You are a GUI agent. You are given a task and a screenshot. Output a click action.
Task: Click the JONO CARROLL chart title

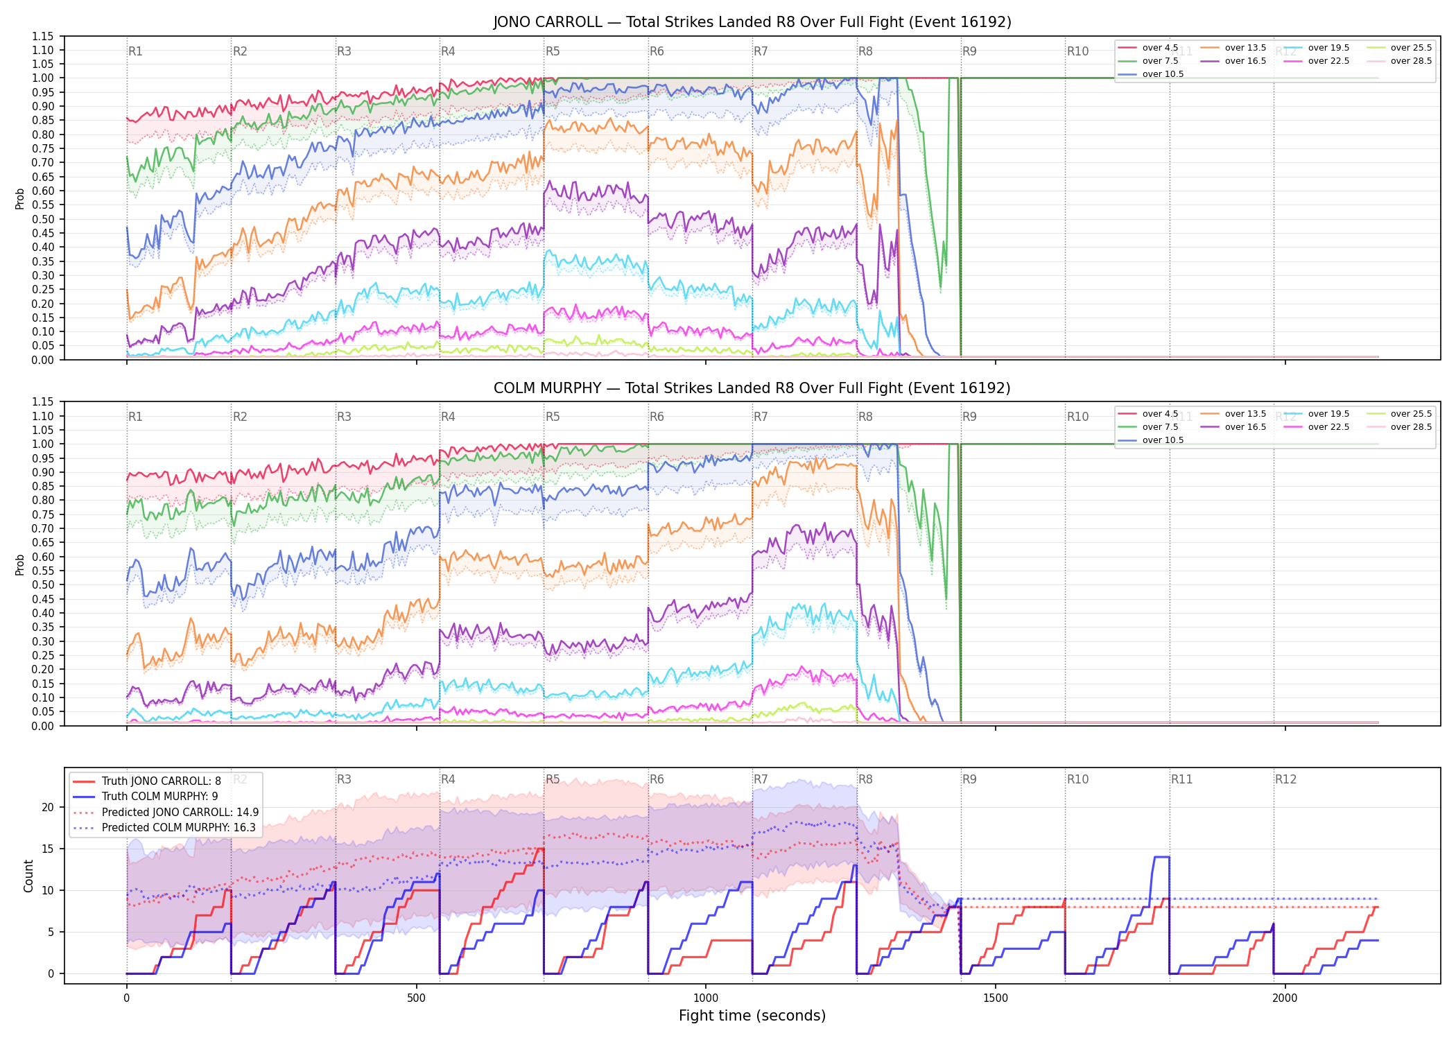pos(752,22)
